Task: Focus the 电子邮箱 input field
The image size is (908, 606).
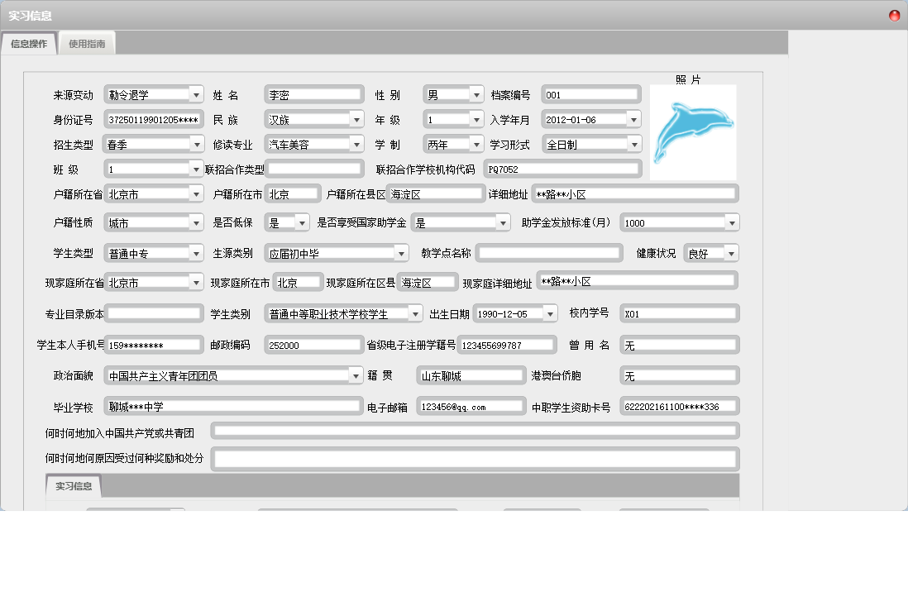Action: tap(470, 407)
